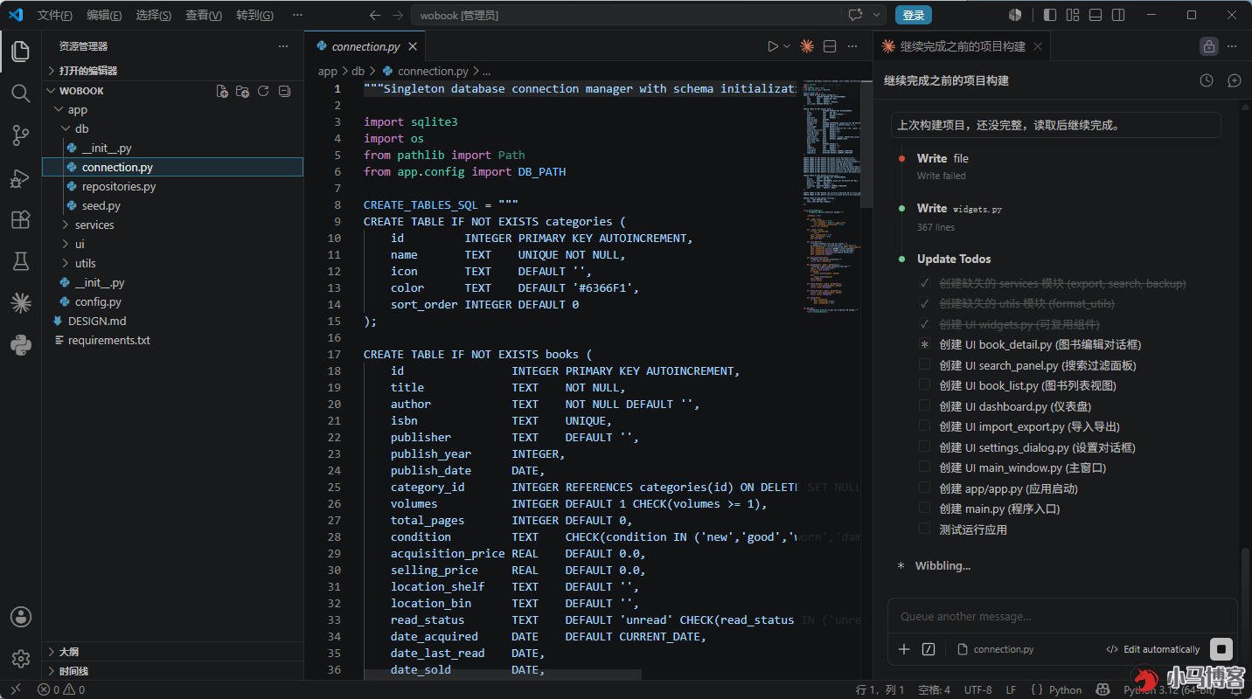Open Source Control view
Viewport: 1252px width, 699px height.
click(21, 135)
